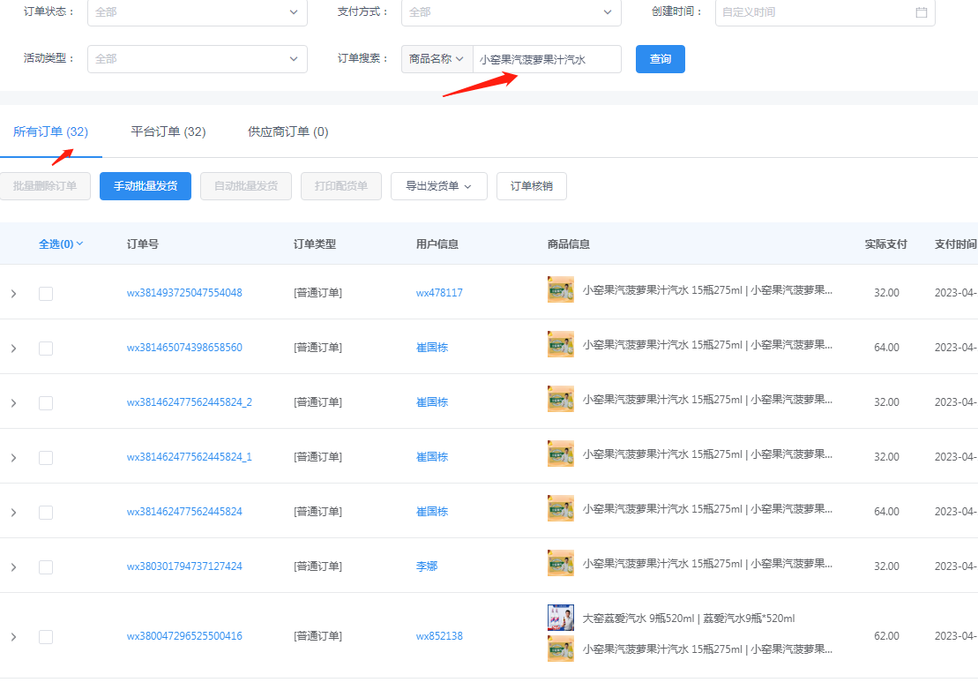
Task: Open the 活动类型 dropdown
Action: tap(197, 59)
